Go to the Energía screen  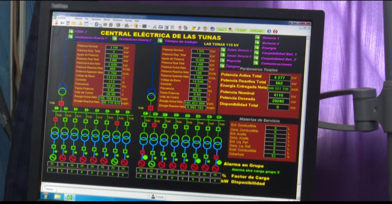[x=269, y=48]
